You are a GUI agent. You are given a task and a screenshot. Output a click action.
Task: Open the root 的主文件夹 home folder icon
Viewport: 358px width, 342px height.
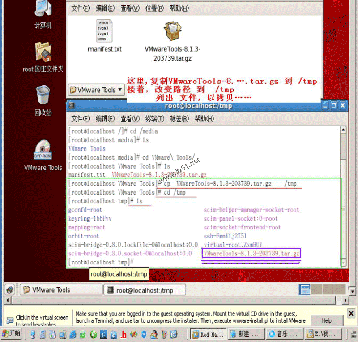43,57
